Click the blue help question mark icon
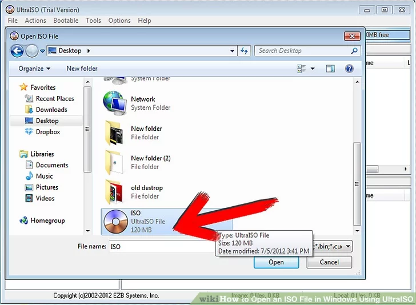This screenshot has width=416, height=305. (349, 69)
